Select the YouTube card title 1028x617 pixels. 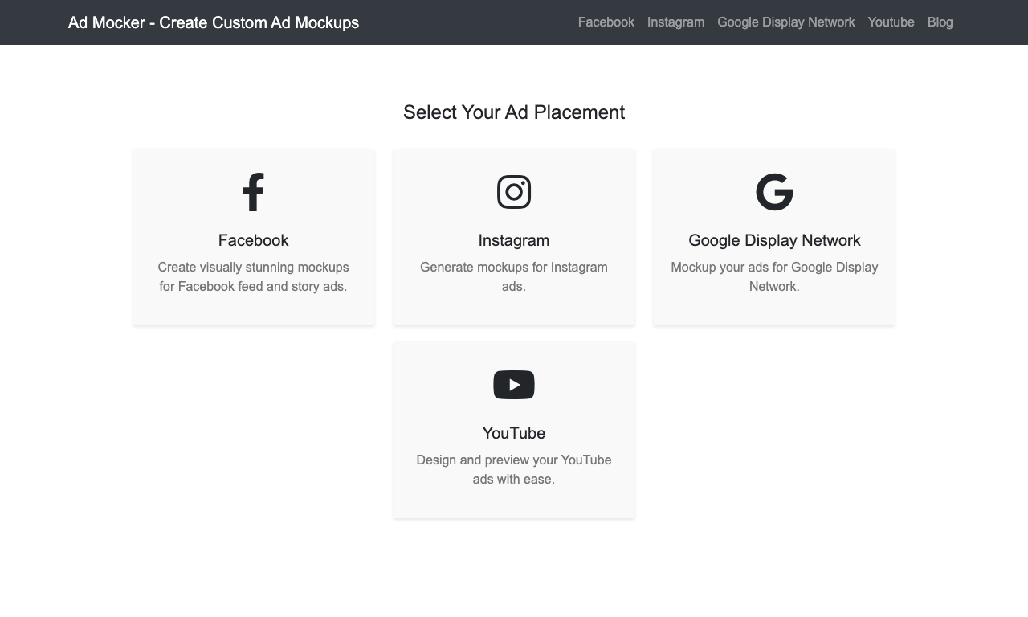(514, 433)
